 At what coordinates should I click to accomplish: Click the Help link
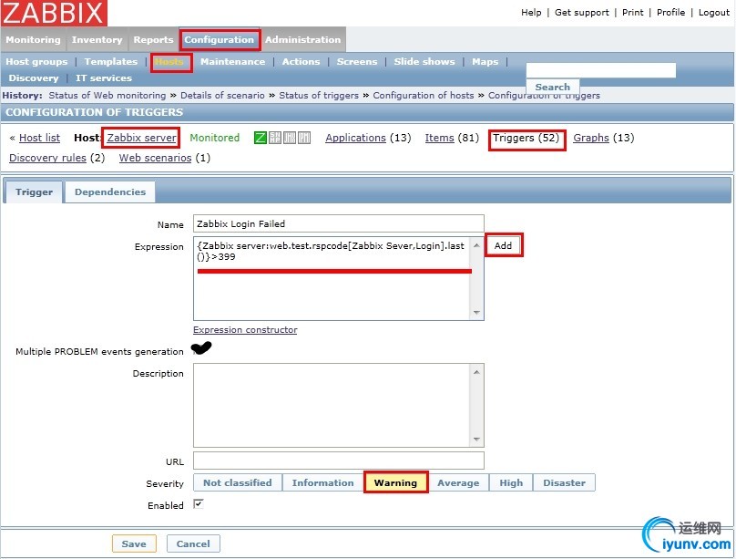(x=531, y=13)
